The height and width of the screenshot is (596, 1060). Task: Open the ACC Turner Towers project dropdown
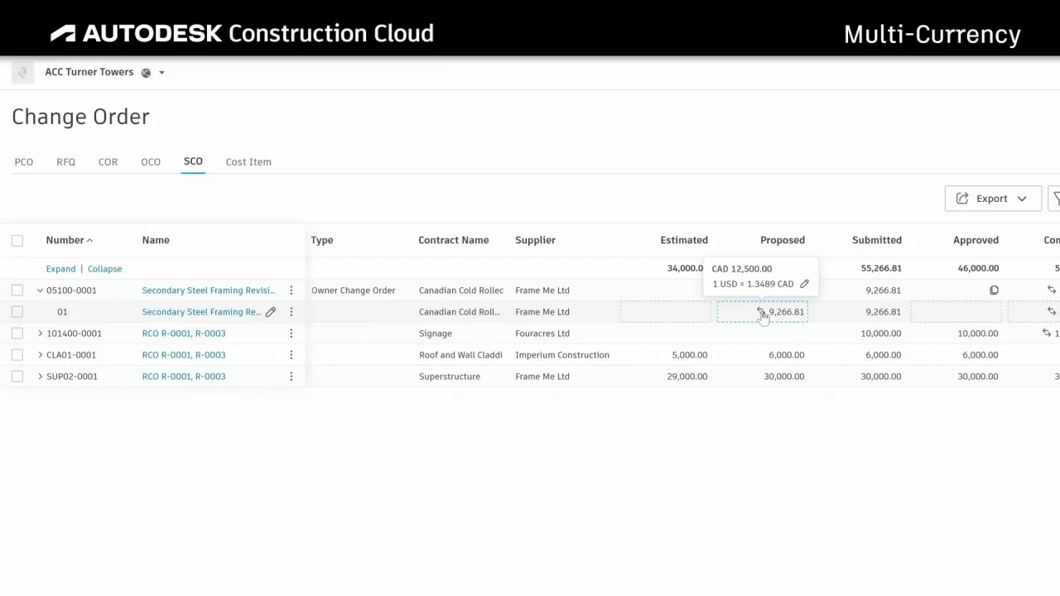click(x=161, y=73)
